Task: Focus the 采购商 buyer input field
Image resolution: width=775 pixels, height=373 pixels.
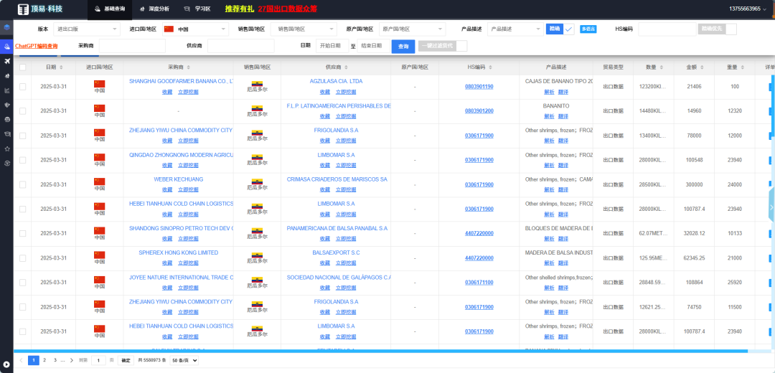Action: point(132,46)
